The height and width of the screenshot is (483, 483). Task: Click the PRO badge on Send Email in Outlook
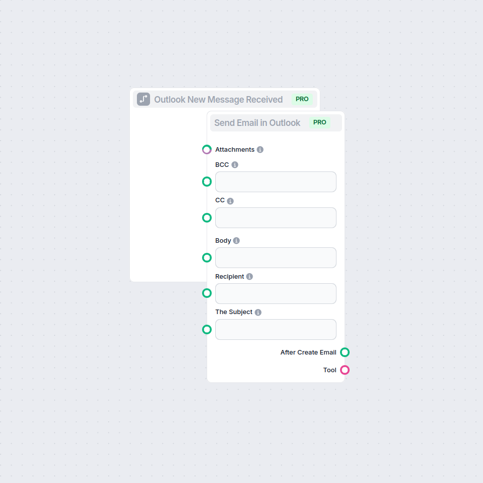pyautogui.click(x=319, y=122)
